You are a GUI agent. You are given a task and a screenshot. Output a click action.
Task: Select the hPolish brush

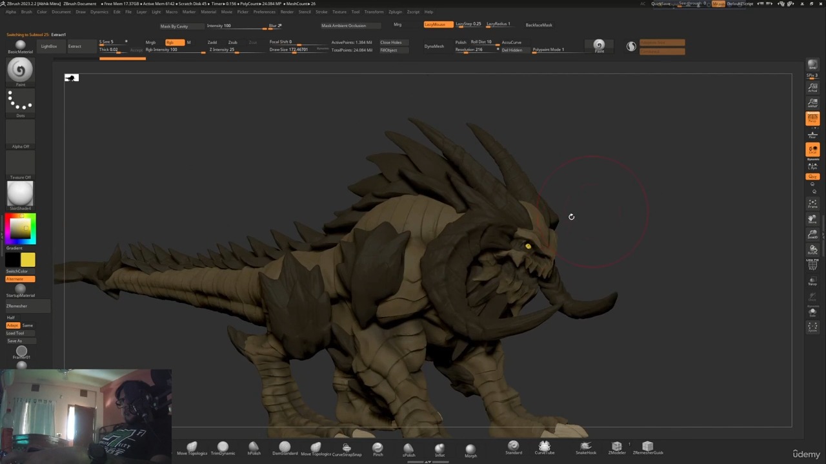tap(254, 447)
